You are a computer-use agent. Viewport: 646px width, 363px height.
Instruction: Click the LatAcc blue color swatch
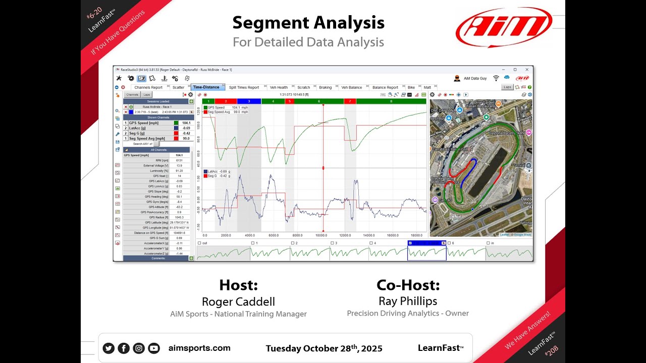click(176, 128)
